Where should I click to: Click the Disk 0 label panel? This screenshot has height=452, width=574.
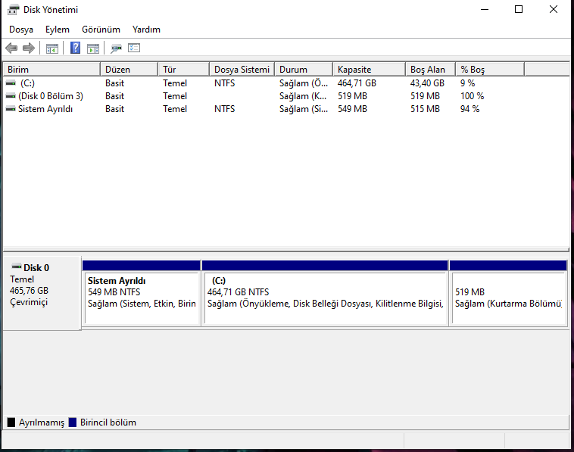pos(42,293)
